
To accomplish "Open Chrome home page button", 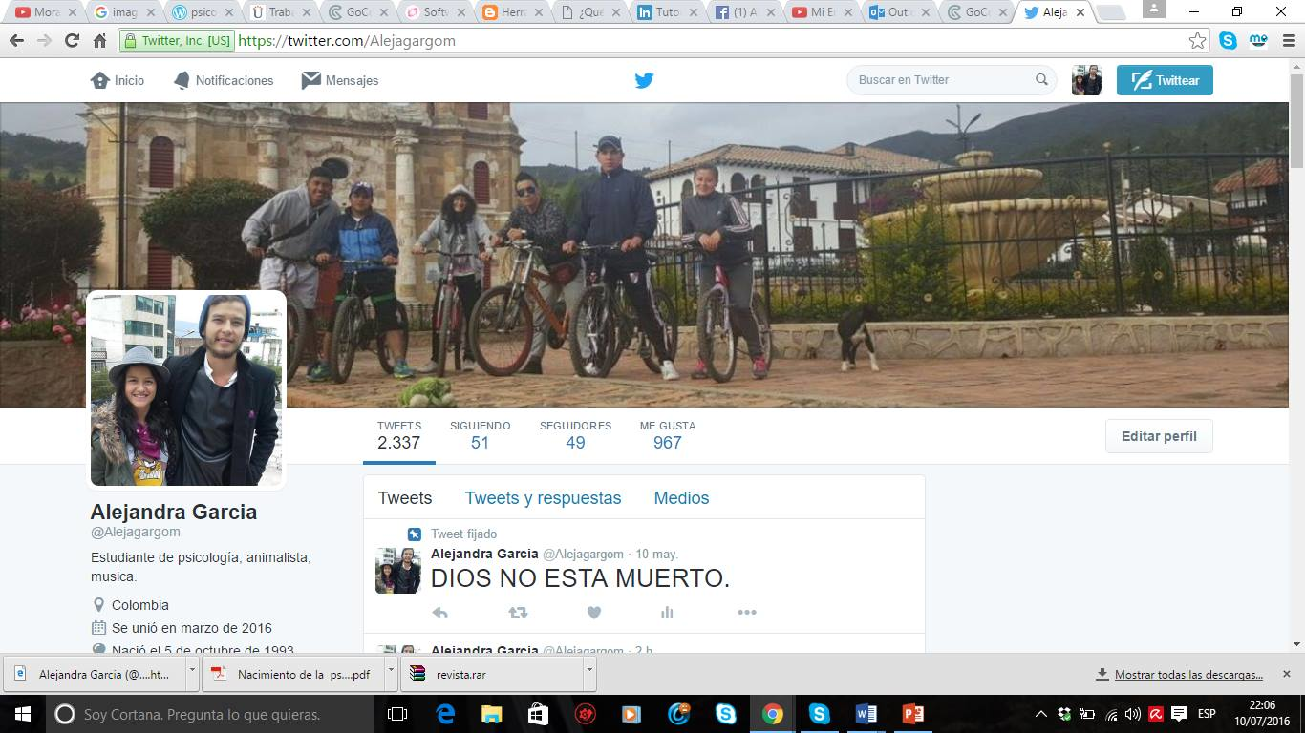I will [x=99, y=41].
